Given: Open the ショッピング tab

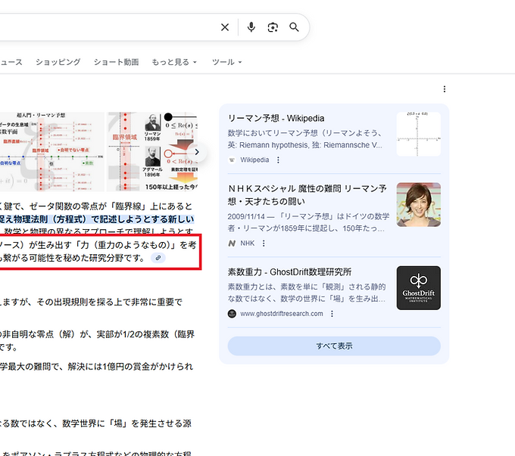Looking at the screenshot, I should tap(58, 62).
